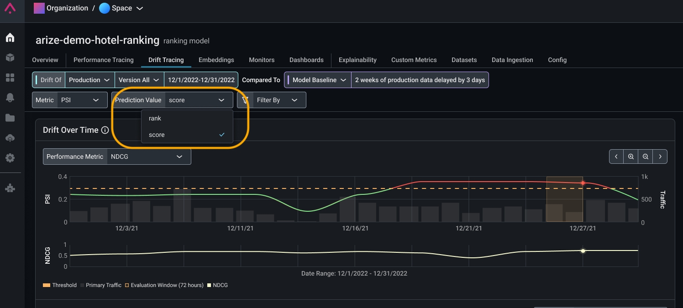683x308 pixels.
Task: Open the Prediction Value score dropdown
Action: pos(172,100)
